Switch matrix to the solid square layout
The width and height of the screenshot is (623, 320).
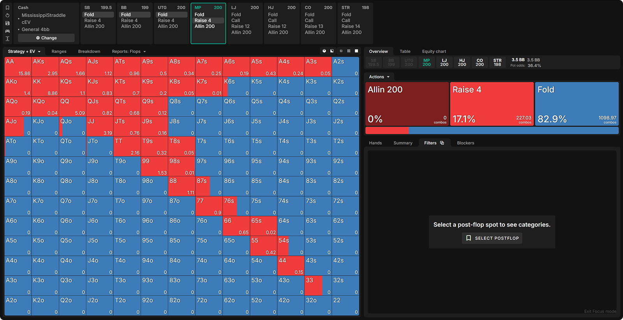pos(356,51)
